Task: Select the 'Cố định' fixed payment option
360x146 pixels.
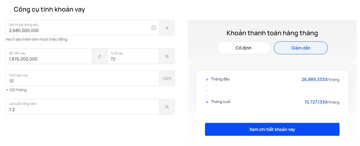Action: 244,48
